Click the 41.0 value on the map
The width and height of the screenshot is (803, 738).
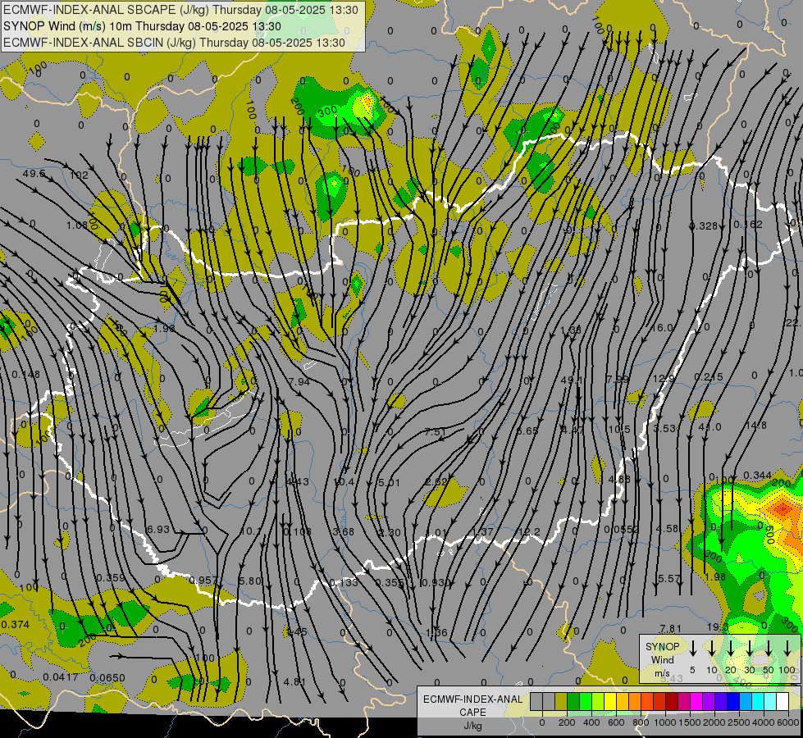(x=709, y=426)
